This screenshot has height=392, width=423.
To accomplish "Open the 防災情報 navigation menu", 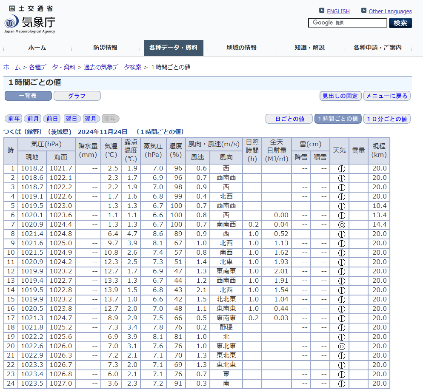I will [106, 48].
